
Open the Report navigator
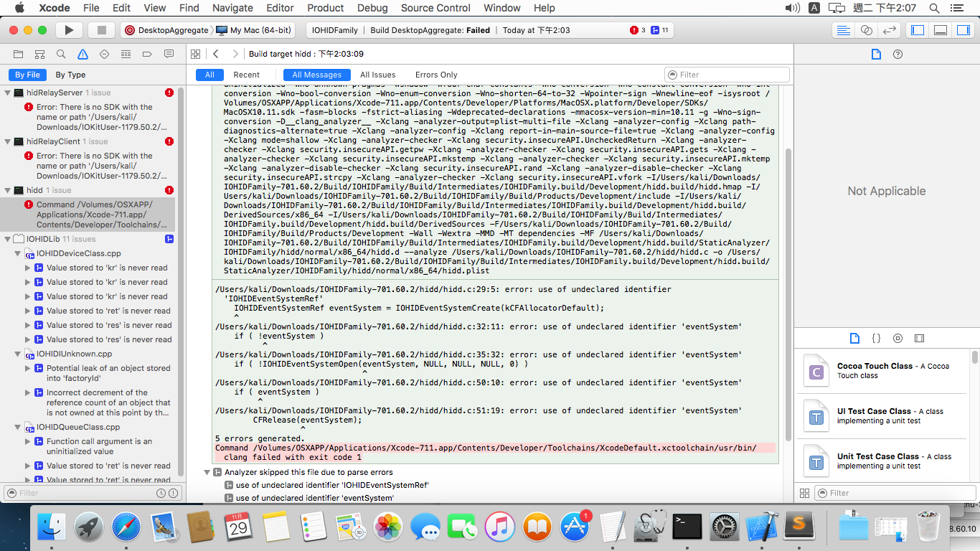(x=169, y=54)
